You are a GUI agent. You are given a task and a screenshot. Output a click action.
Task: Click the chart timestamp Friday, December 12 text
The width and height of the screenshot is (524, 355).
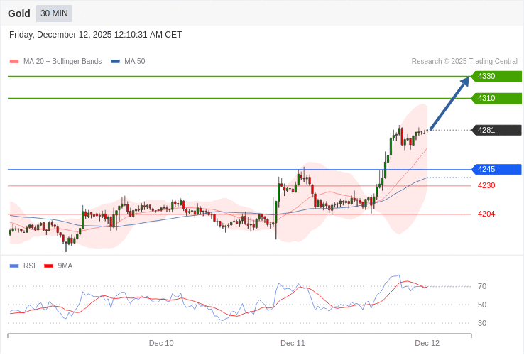pos(96,35)
